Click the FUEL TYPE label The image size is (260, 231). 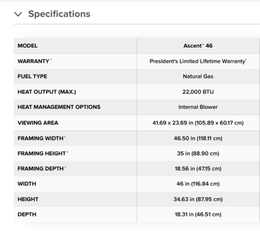tap(32, 76)
